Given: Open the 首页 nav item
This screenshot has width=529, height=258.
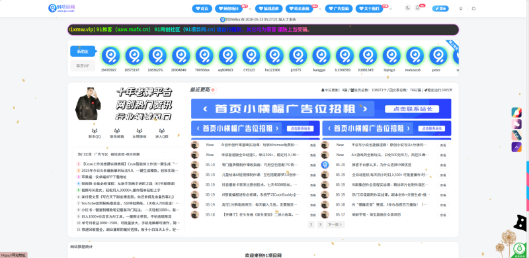Looking at the screenshot, I should point(202,9).
